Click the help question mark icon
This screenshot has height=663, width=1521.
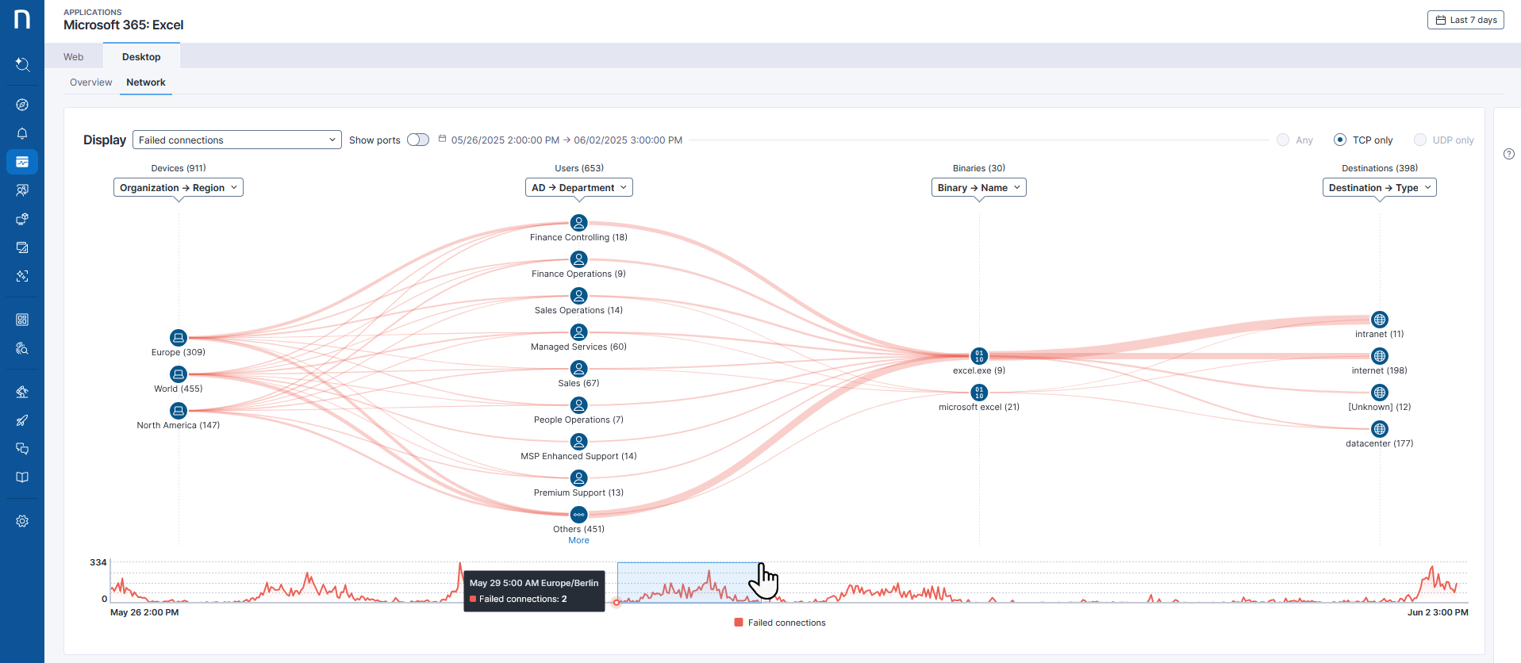pos(1509,154)
